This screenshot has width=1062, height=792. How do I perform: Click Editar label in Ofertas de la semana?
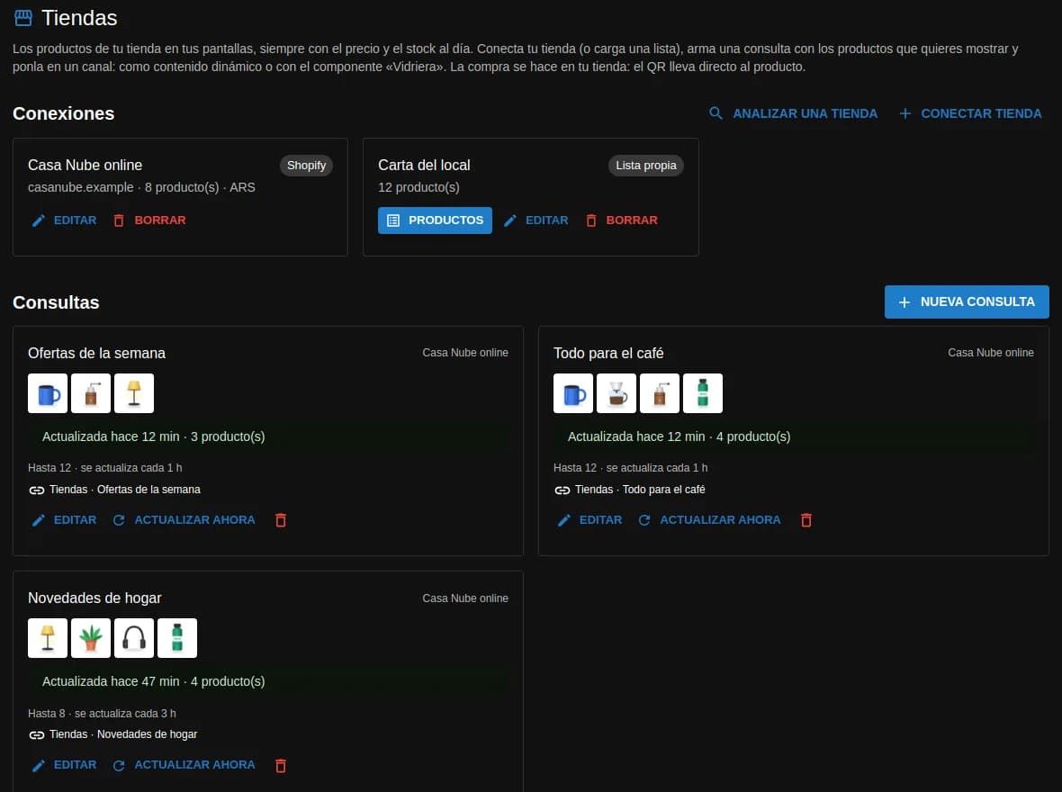(76, 519)
